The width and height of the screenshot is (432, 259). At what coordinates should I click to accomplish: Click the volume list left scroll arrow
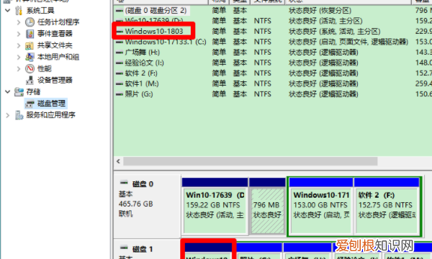119,161
